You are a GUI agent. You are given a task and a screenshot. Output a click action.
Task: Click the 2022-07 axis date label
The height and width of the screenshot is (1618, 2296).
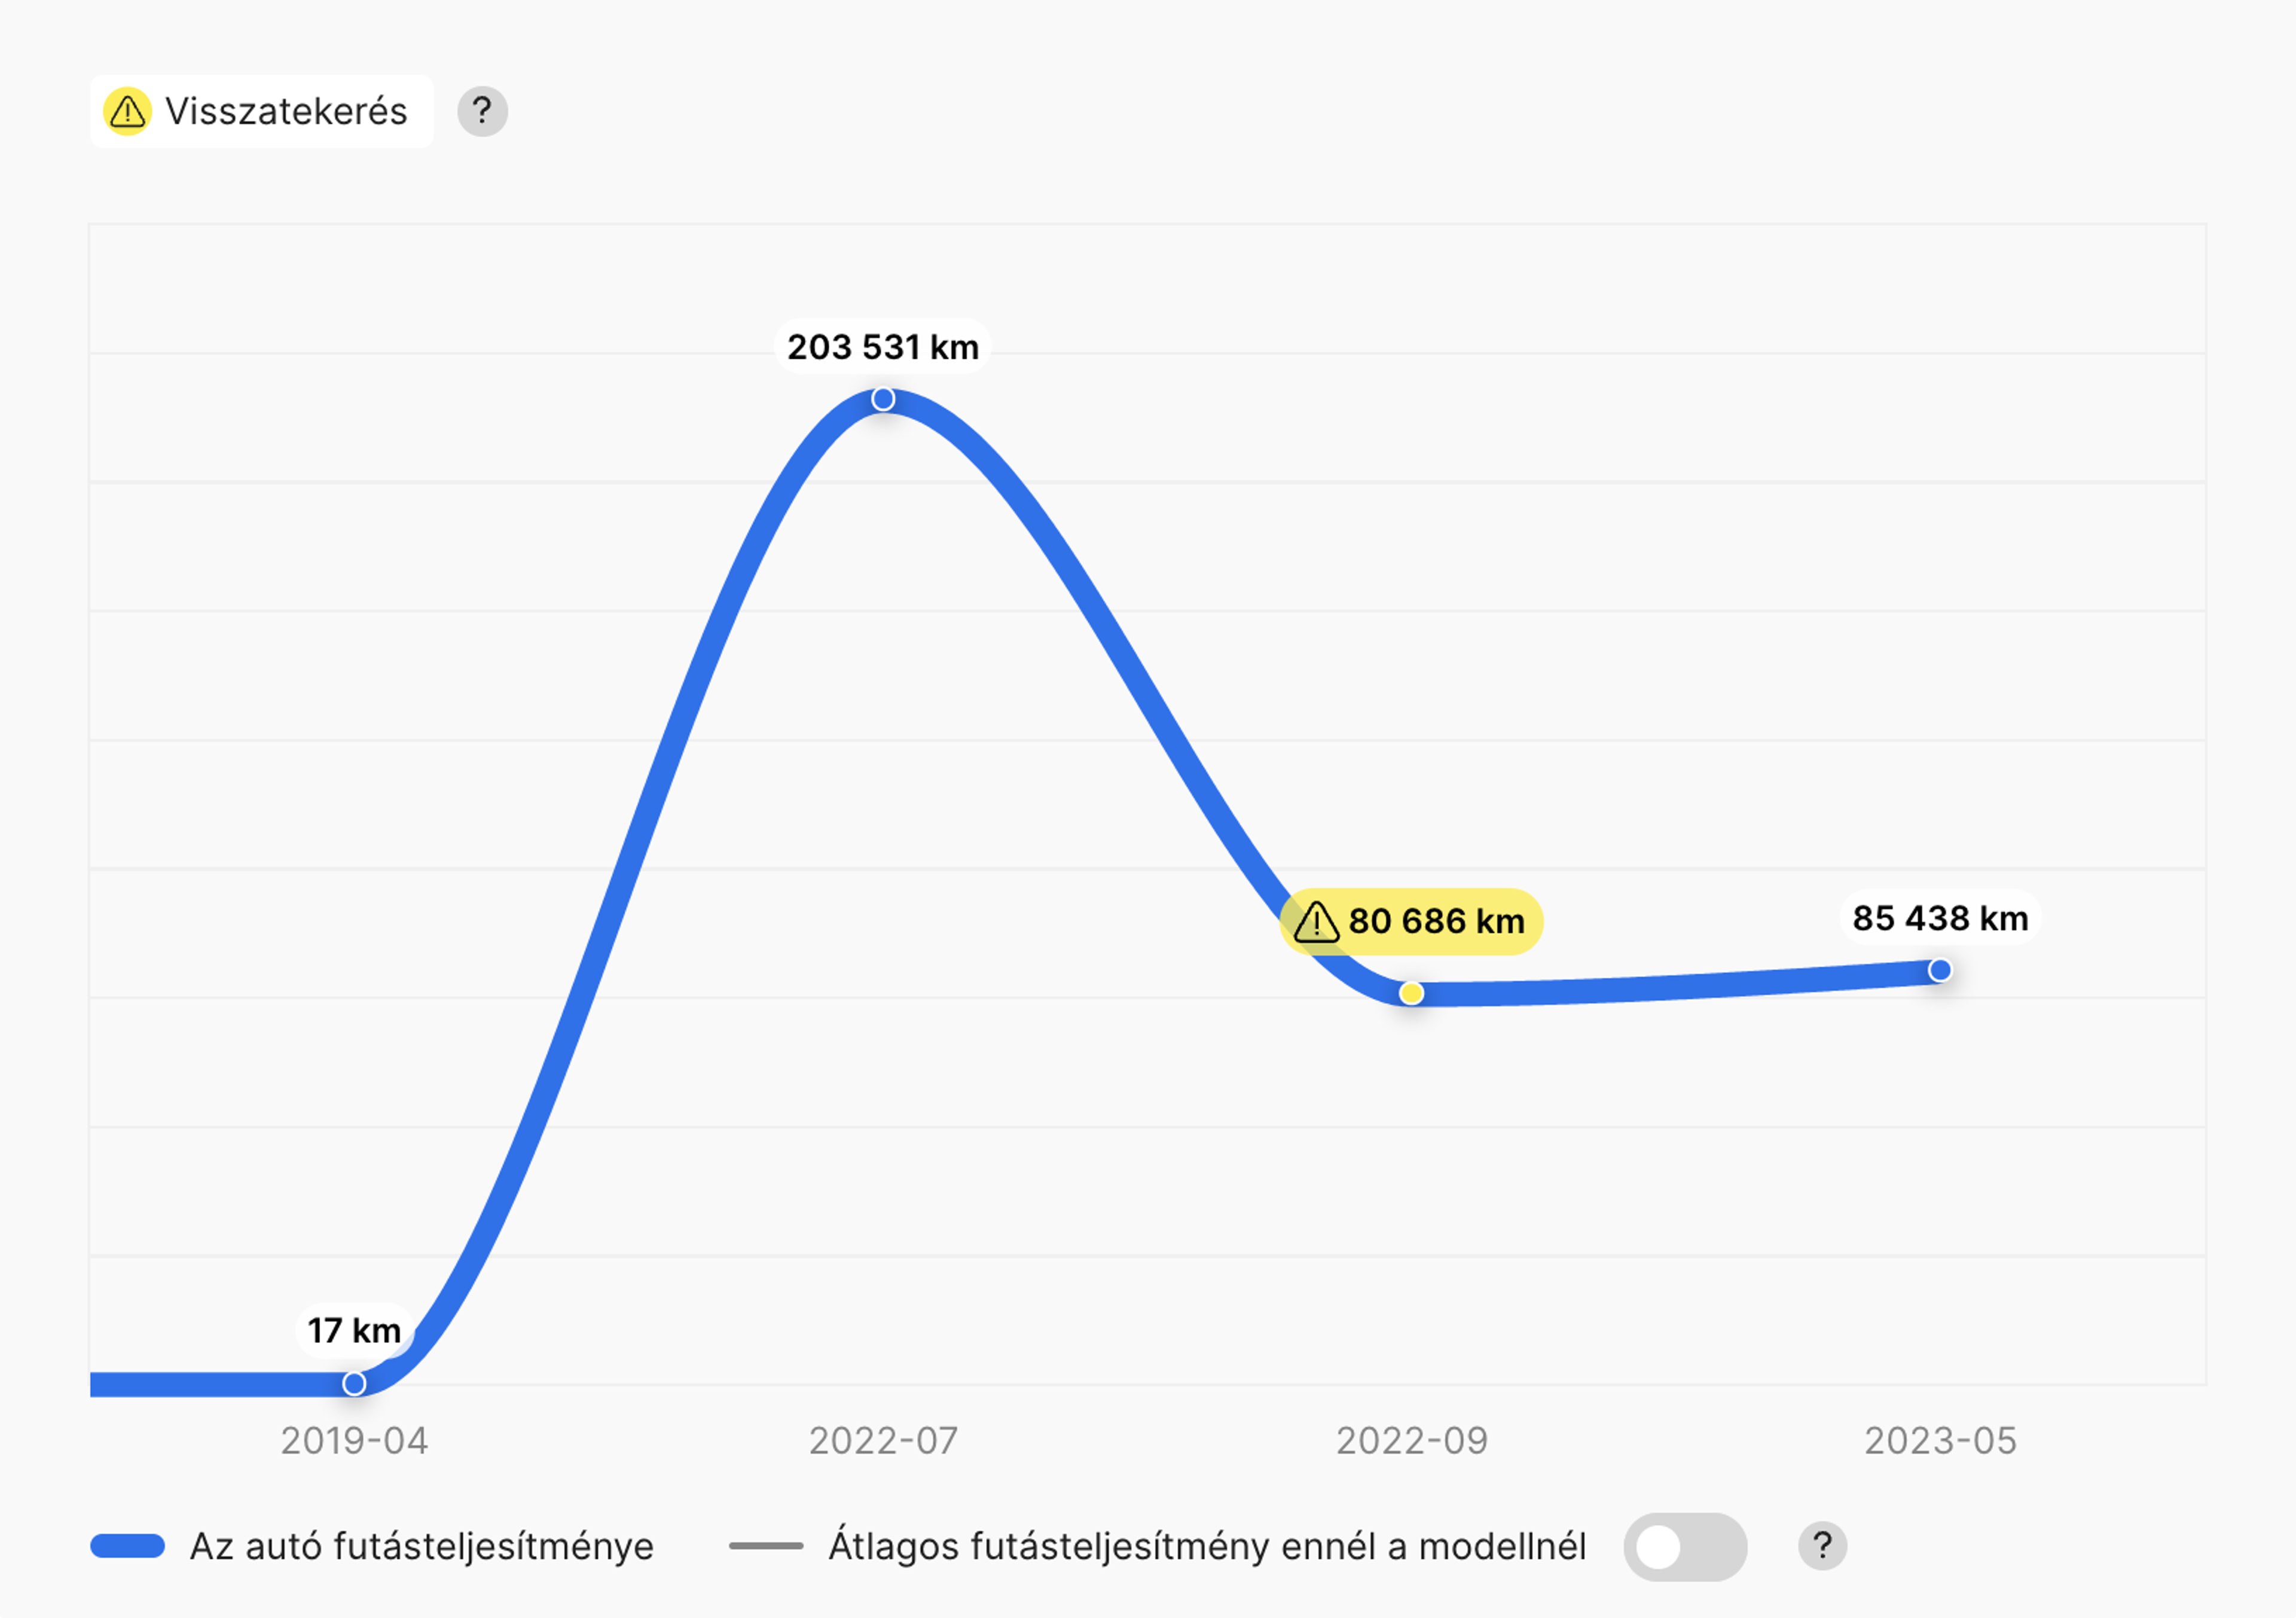(x=883, y=1441)
